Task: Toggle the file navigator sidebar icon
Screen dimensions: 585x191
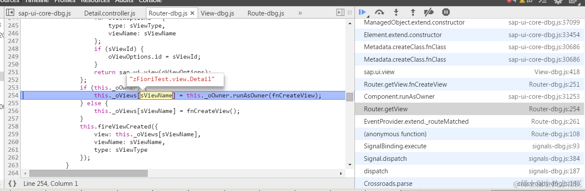Action: [10, 13]
